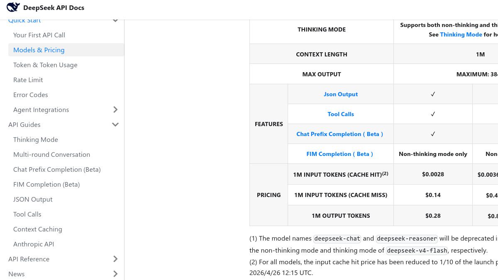Click the MAX OUTPUT row header
The height and width of the screenshot is (280, 498).
(322, 74)
